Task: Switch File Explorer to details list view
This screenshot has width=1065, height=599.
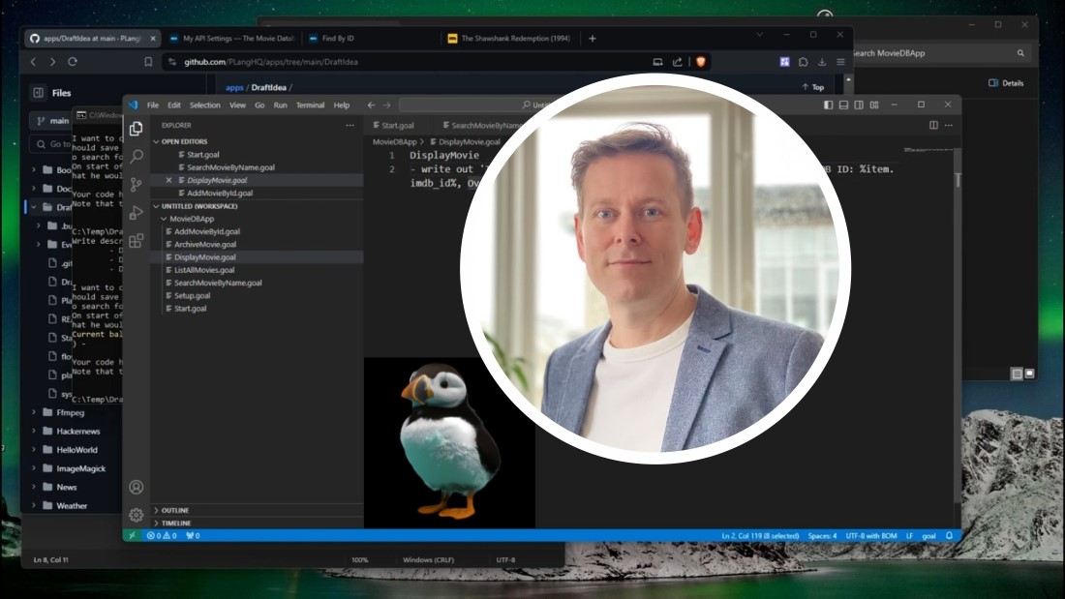Action: 1017,374
